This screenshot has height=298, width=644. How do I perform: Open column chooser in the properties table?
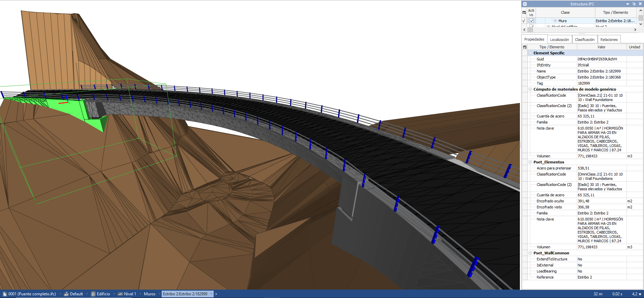coord(525,47)
